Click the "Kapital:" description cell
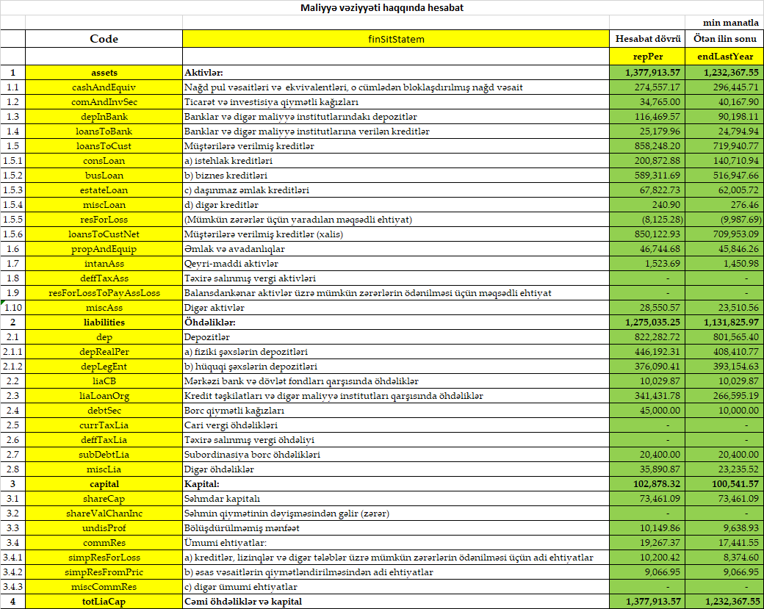The image size is (764, 609). click(x=396, y=484)
